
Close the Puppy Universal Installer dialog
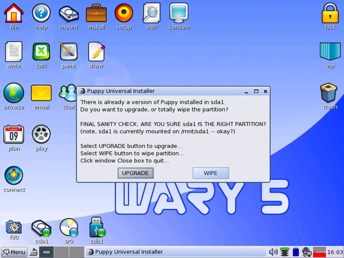tap(265, 91)
